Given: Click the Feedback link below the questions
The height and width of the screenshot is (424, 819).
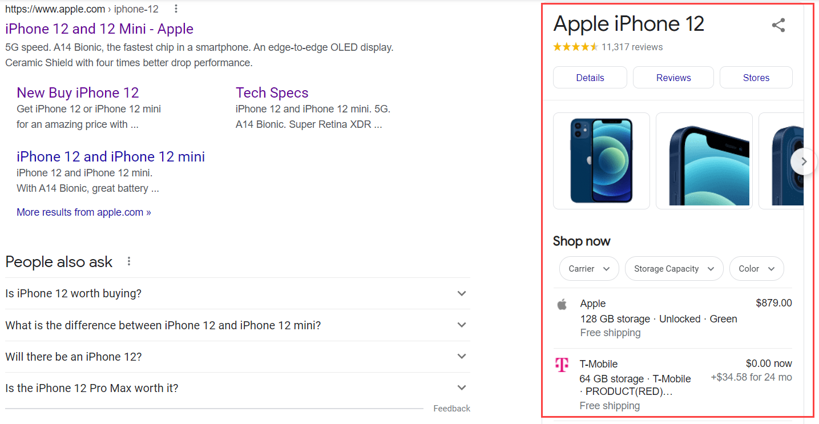Looking at the screenshot, I should point(452,409).
